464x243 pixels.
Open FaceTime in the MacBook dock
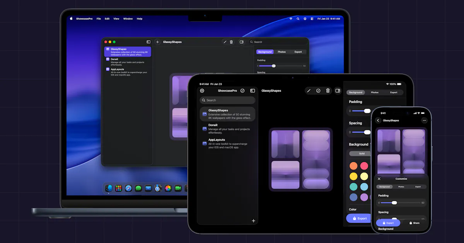(x=178, y=188)
